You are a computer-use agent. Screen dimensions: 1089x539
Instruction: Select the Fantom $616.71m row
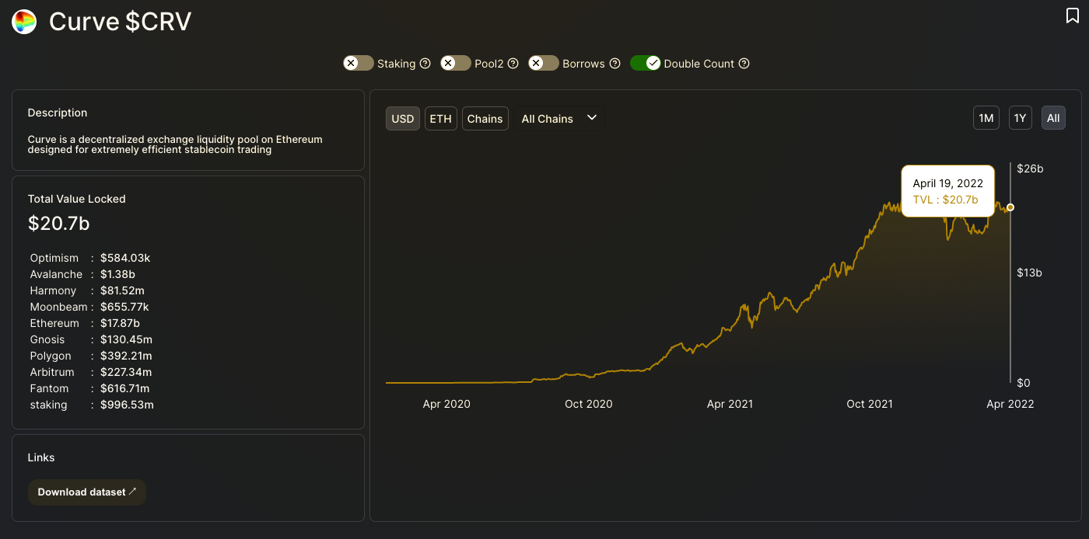90,388
